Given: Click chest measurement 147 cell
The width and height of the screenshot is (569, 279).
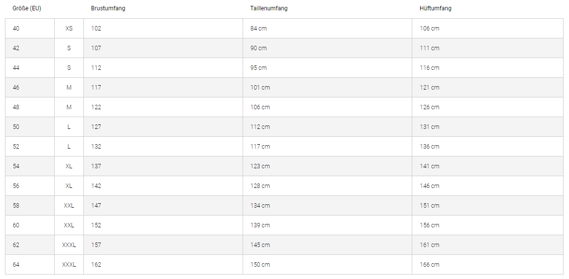Looking at the screenshot, I should pyautogui.click(x=163, y=206).
